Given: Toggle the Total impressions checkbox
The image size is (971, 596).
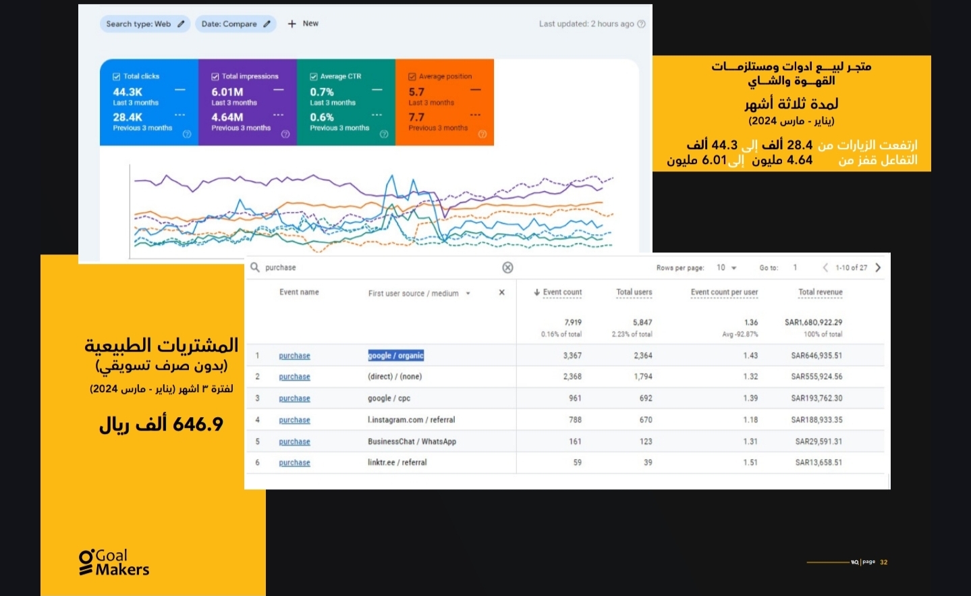Looking at the screenshot, I should (215, 76).
